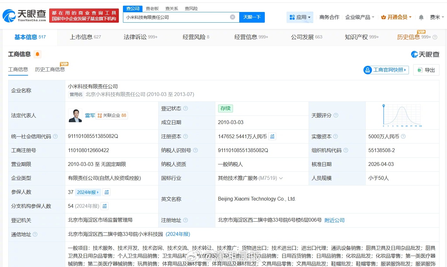Expand the 企业级产品 dropdown
Image resolution: width=447 pixels, height=267 pixels.
(x=359, y=17)
